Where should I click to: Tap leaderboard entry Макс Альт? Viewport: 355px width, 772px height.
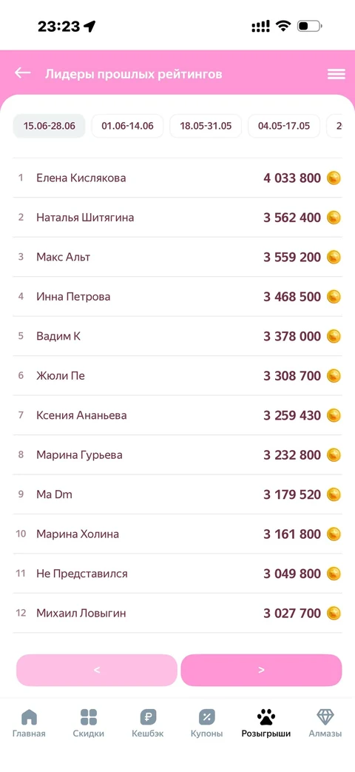click(x=177, y=257)
